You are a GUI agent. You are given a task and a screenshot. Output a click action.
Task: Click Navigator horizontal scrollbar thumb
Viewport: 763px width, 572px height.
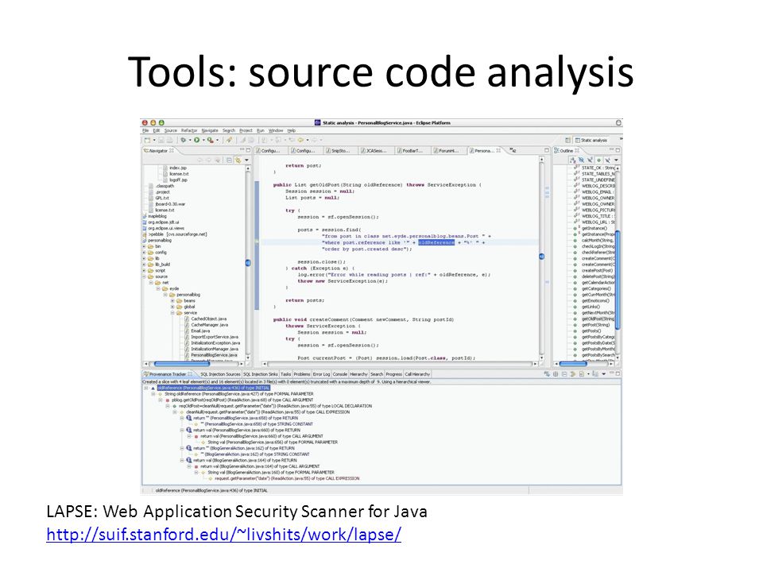pyautogui.click(x=182, y=364)
